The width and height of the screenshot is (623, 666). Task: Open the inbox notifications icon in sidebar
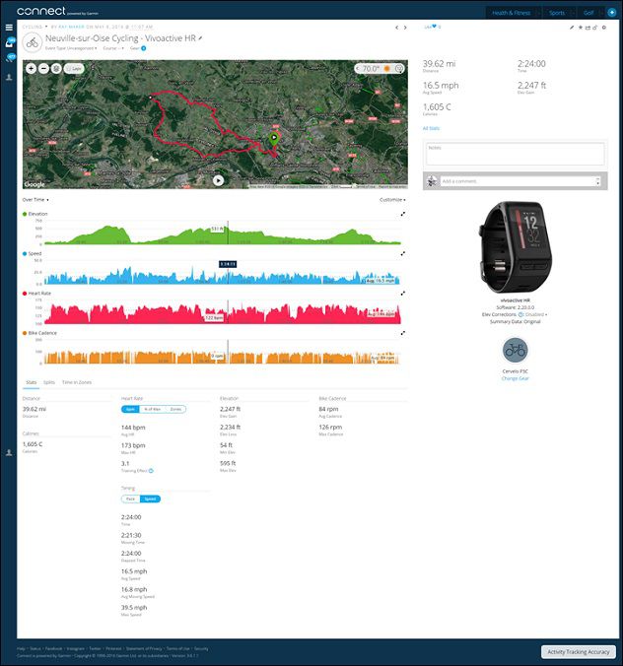pos(9,42)
